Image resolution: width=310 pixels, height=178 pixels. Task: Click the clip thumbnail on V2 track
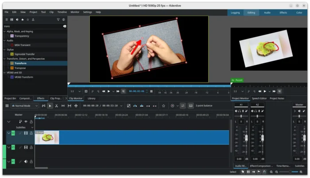(x=47, y=137)
